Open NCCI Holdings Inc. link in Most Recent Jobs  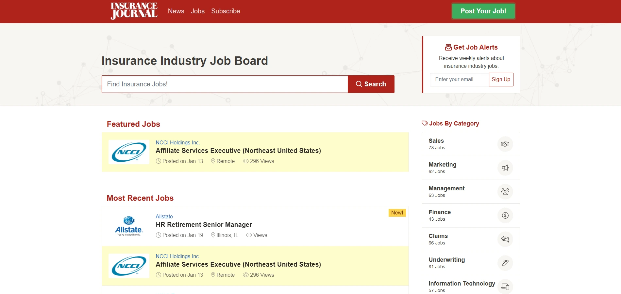[178, 256]
